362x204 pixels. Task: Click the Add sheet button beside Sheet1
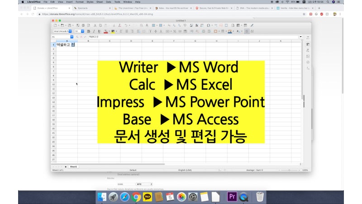click(66, 166)
